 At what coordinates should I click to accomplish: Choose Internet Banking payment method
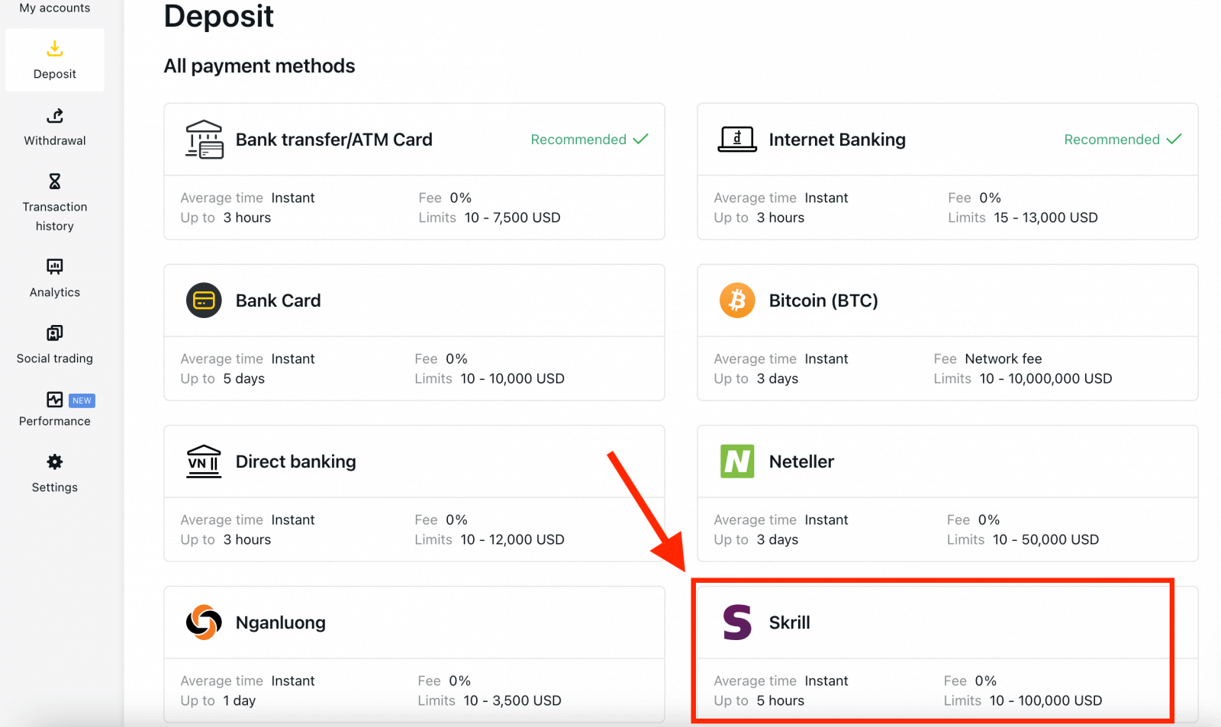(837, 140)
